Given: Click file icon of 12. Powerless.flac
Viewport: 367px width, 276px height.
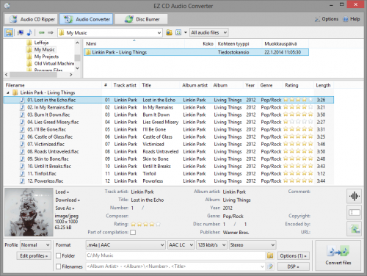Looking at the screenshot, I should [x=22, y=181].
